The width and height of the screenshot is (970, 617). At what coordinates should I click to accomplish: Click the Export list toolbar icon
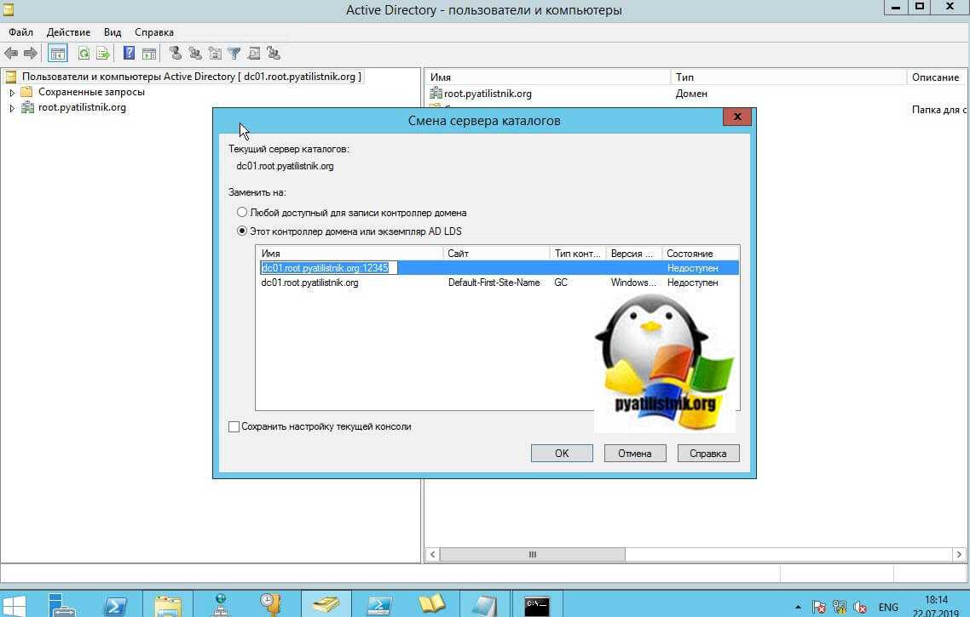click(103, 54)
